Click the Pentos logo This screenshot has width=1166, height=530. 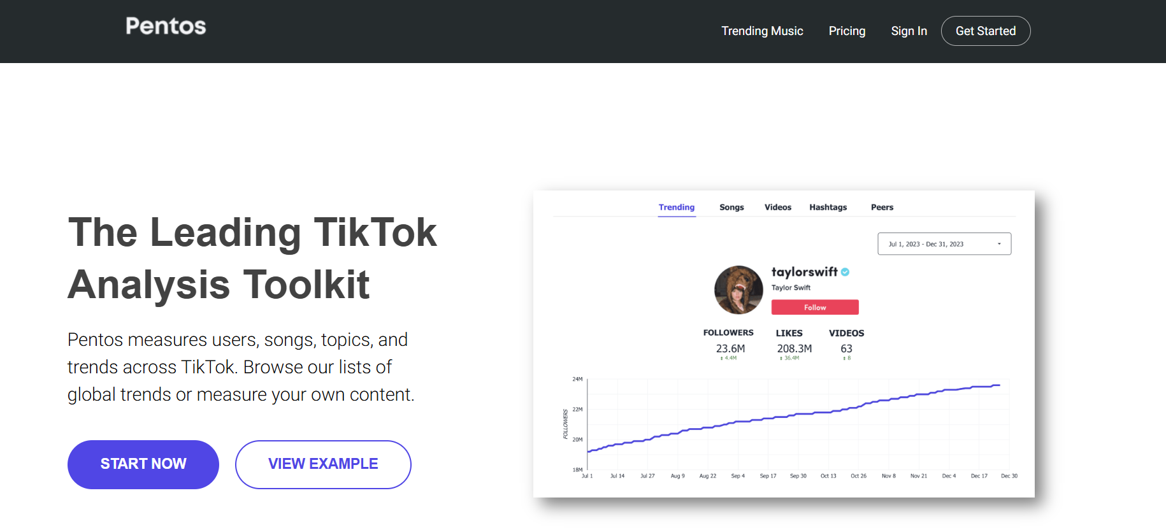tap(166, 26)
